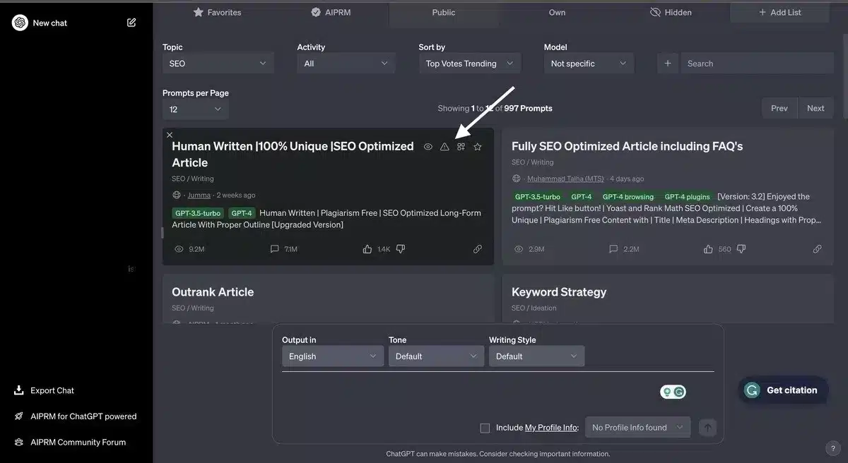Open the Prompts per Page dropdown
Image resolution: width=848 pixels, height=463 pixels.
pos(196,109)
